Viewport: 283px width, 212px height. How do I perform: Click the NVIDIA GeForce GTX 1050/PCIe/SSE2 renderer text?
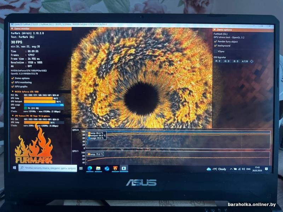pyautogui.click(x=29, y=71)
